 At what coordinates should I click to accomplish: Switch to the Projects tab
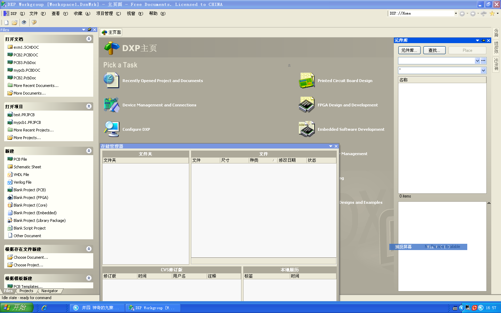pos(26,291)
